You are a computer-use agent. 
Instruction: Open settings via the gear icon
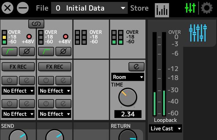pyautogui.click(x=206, y=8)
